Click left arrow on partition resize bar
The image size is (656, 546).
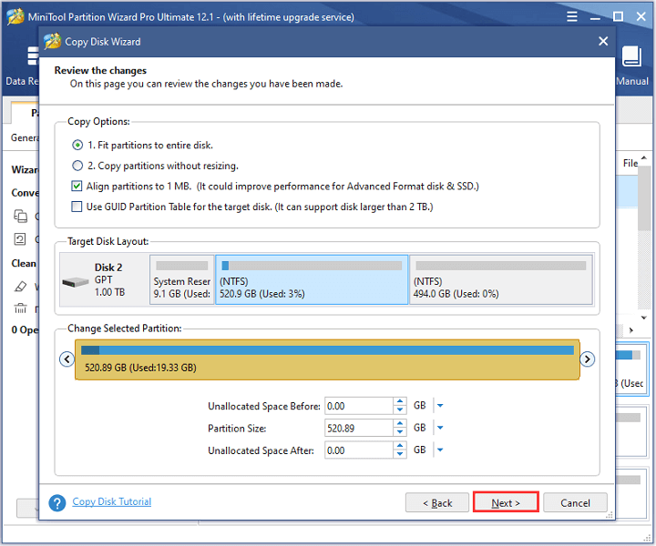pos(67,359)
